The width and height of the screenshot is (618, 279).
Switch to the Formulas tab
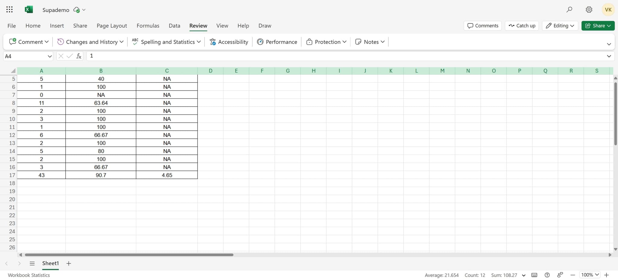coord(148,26)
